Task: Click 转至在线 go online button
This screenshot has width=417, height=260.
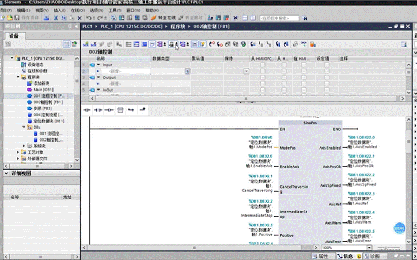Action: click(163, 18)
